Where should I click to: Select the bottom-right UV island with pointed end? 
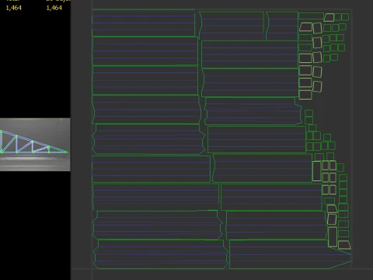click(291, 254)
